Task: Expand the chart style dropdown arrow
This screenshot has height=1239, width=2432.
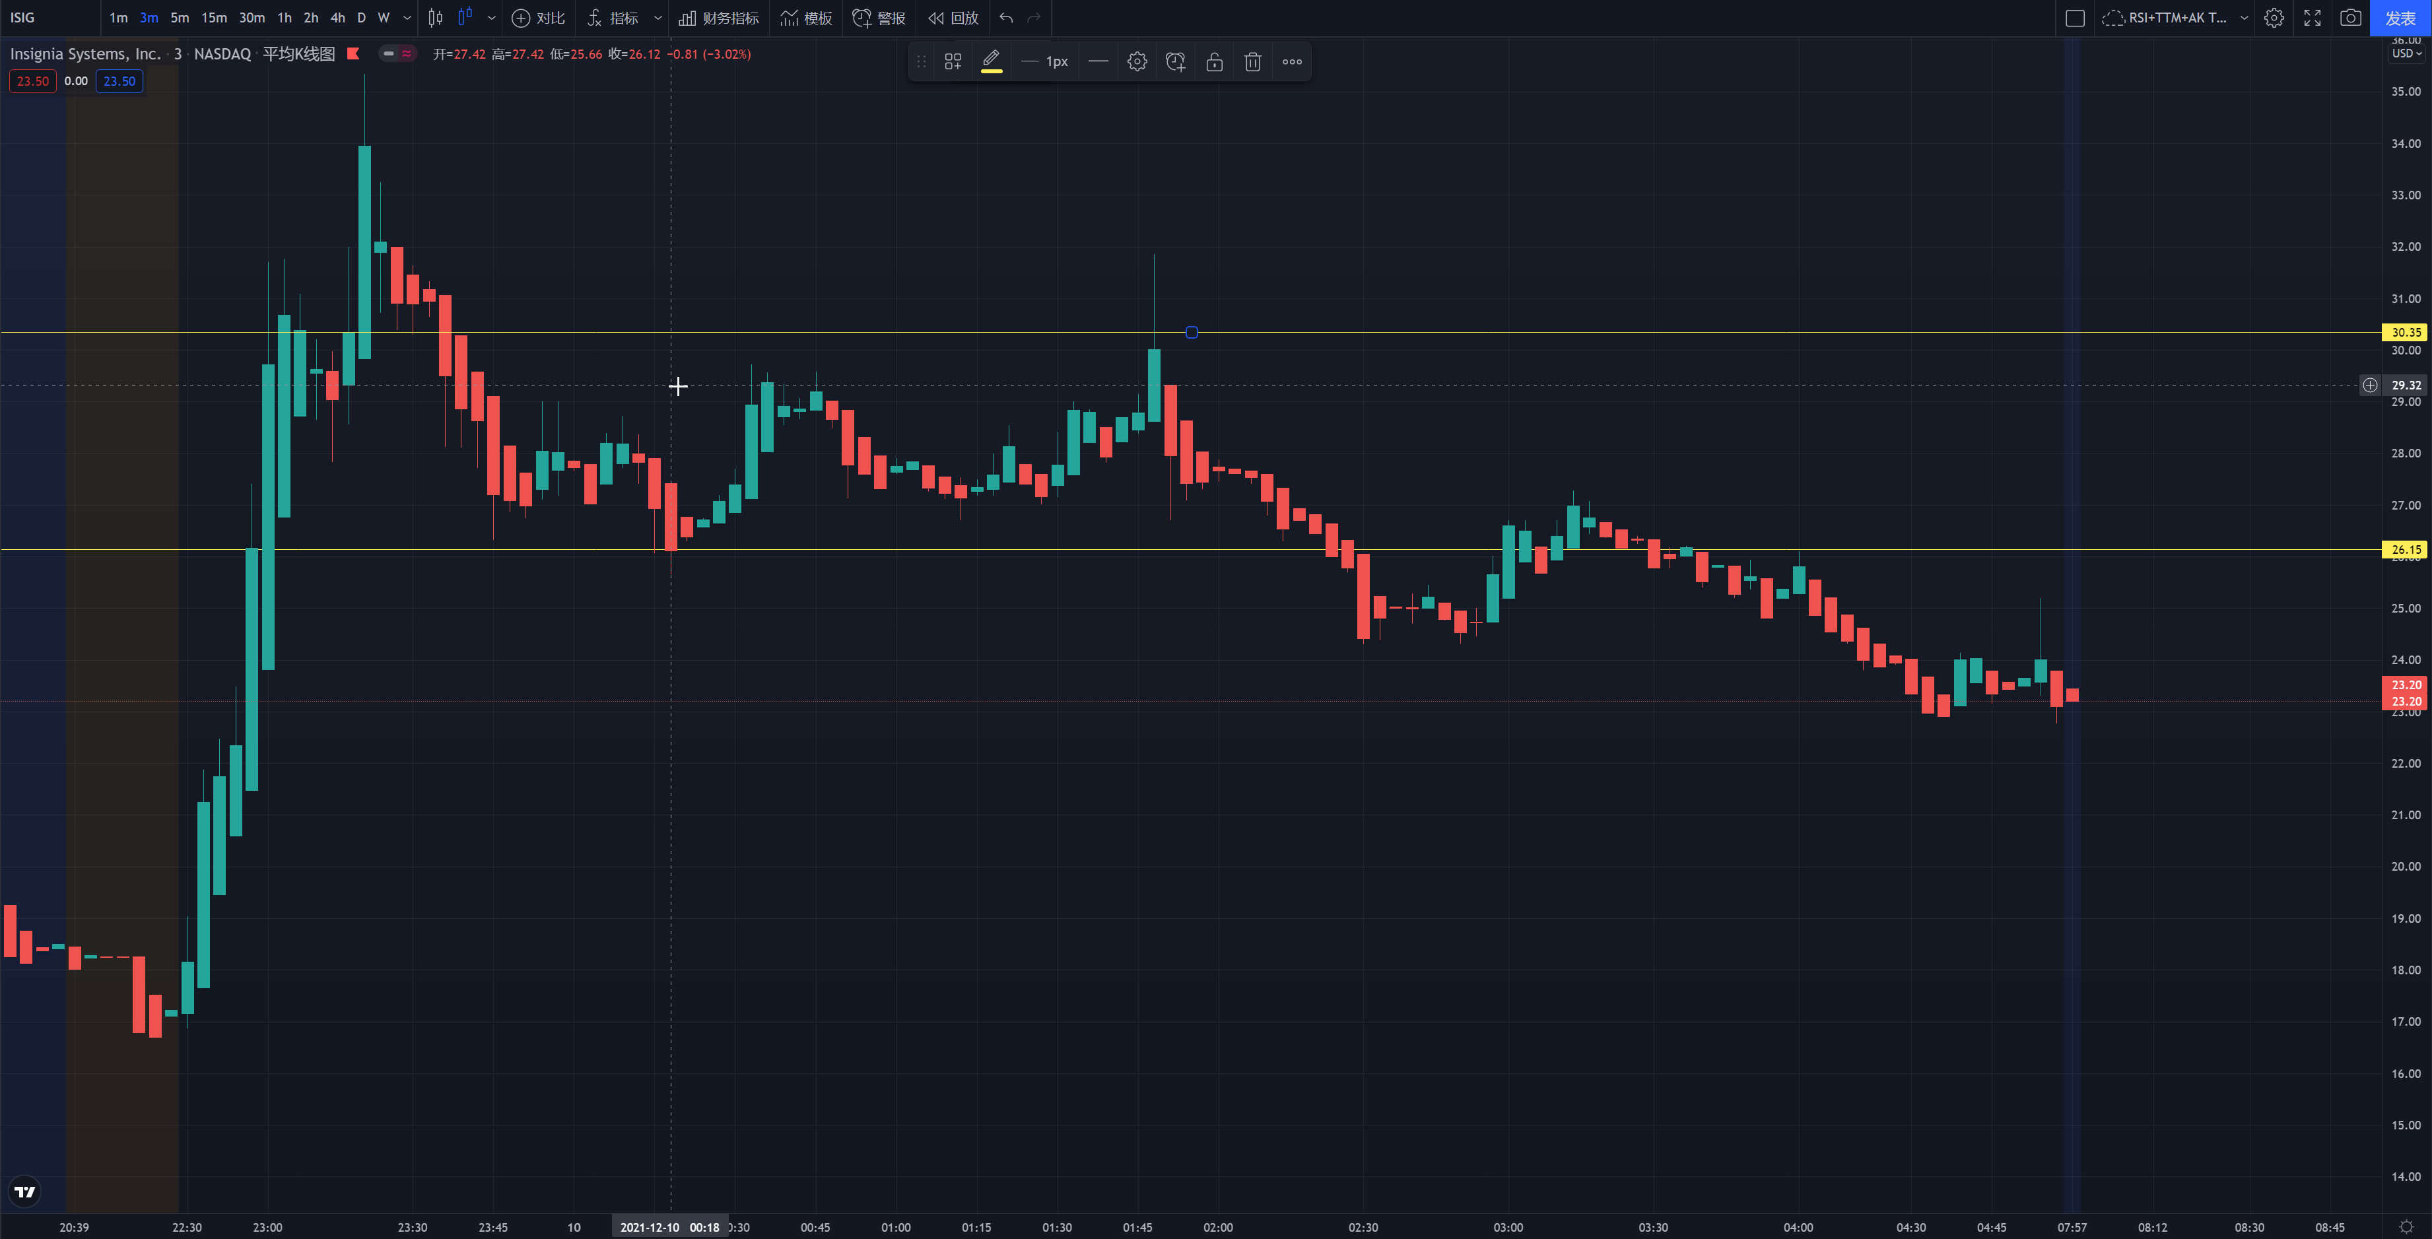Action: [x=491, y=18]
